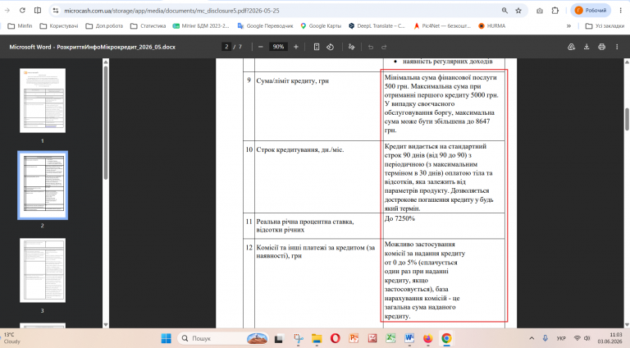Open the Windows Start menu

166,338
